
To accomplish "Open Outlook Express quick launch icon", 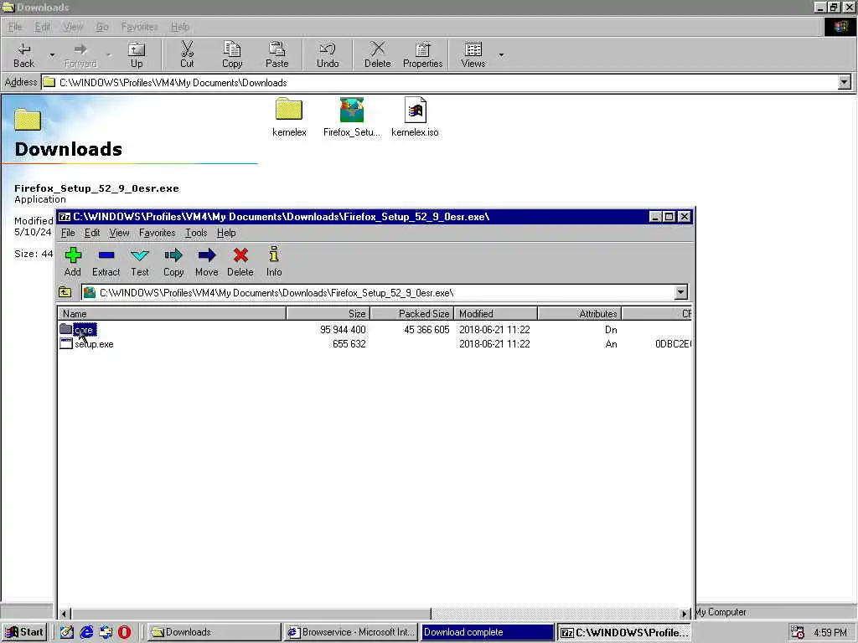I will (x=106, y=632).
